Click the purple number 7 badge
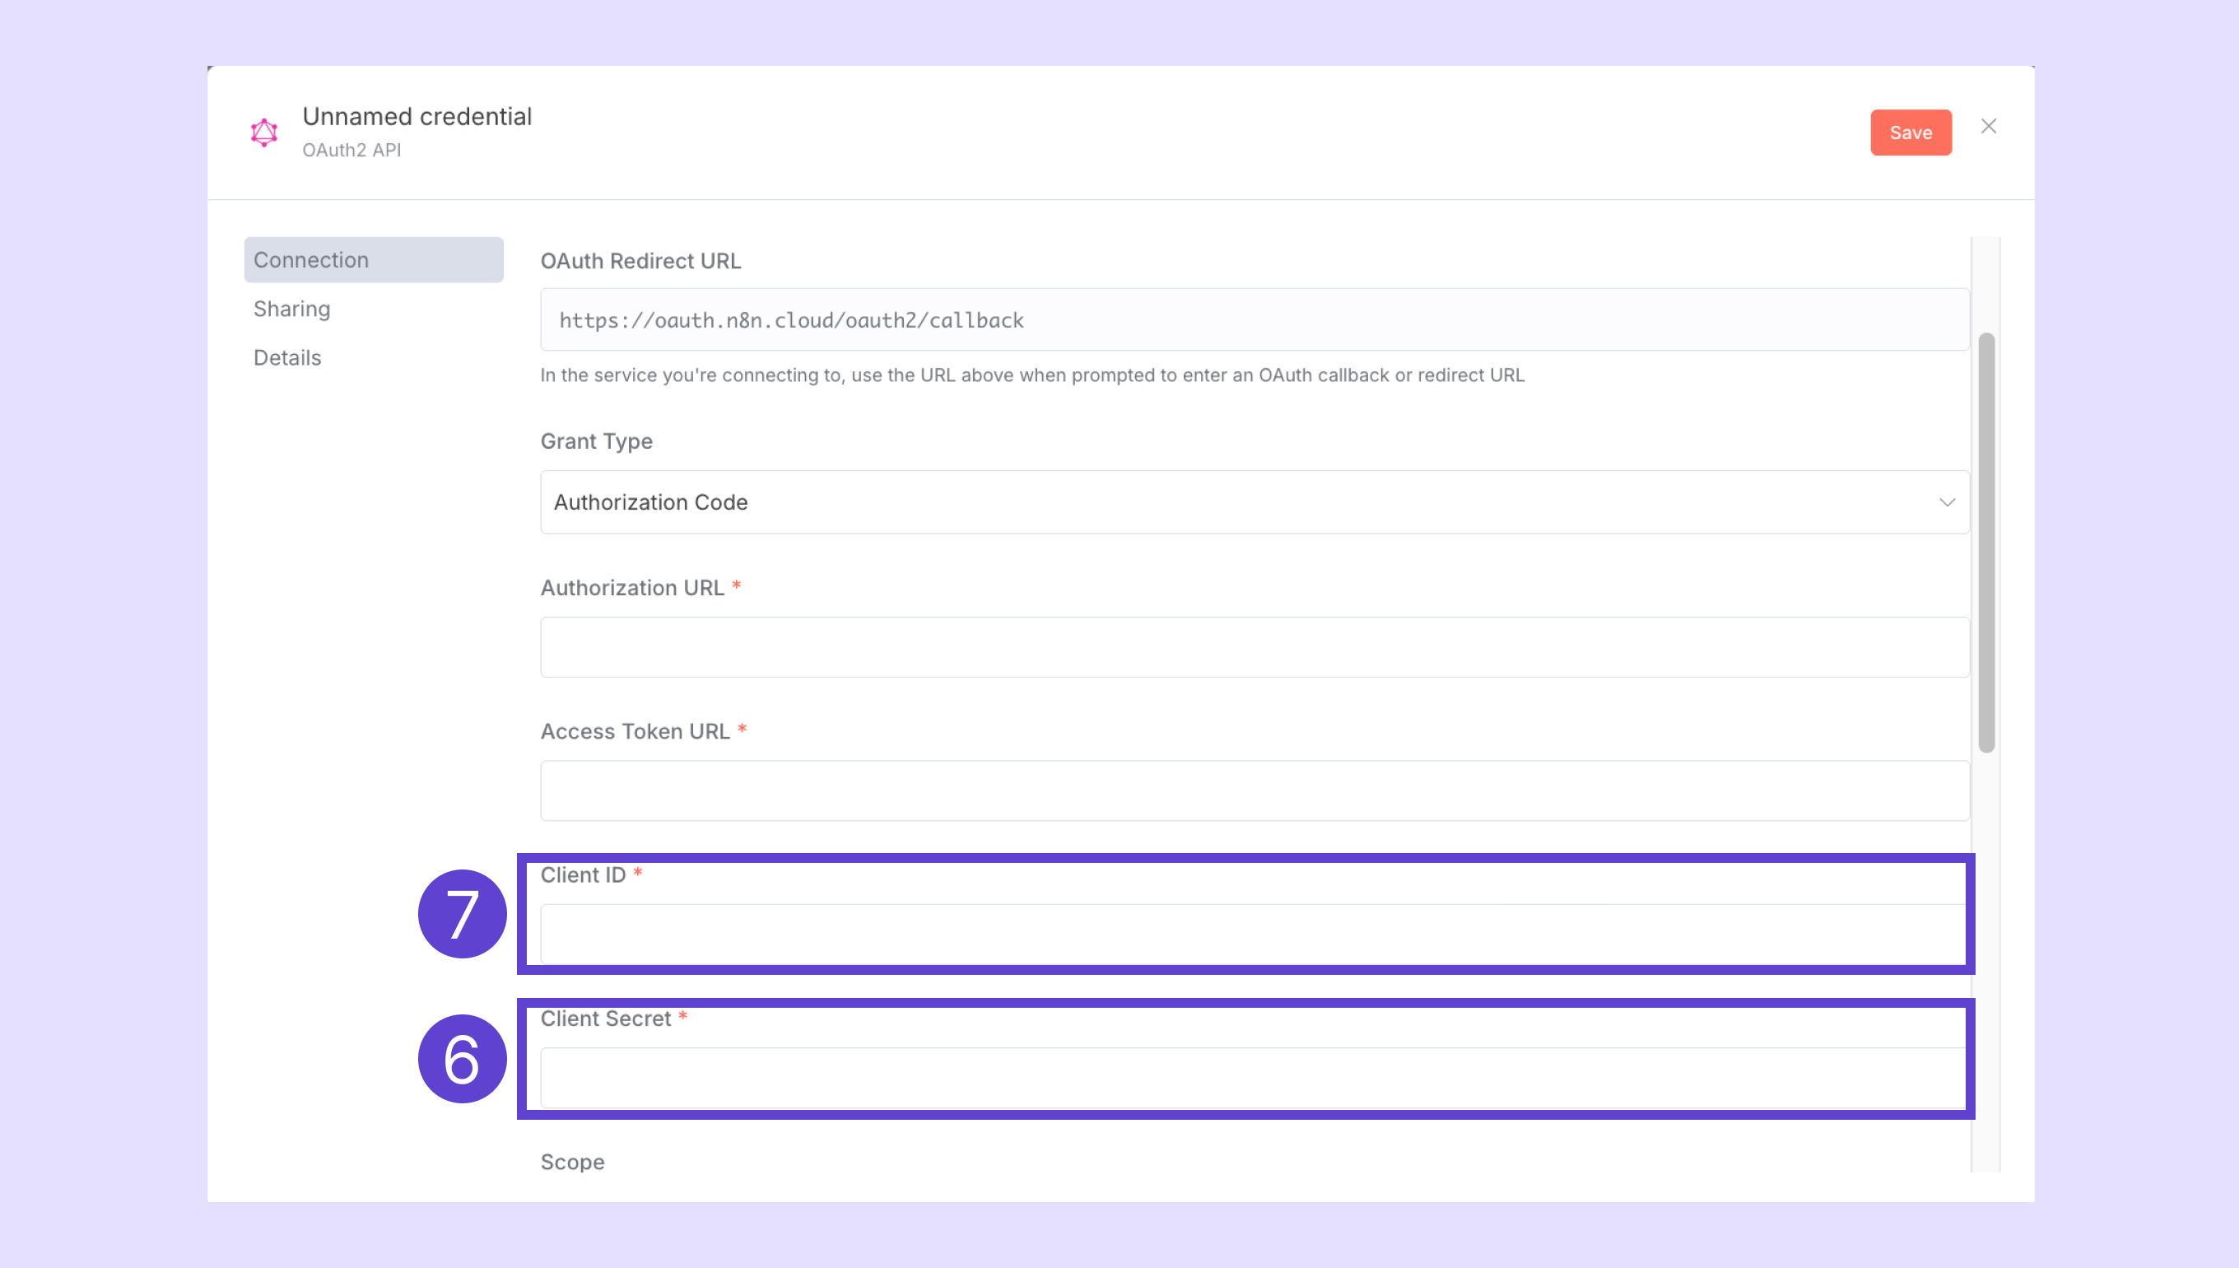Image resolution: width=2239 pixels, height=1268 pixels. point(461,914)
